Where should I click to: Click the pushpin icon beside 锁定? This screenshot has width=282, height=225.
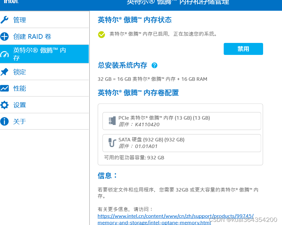(4, 72)
